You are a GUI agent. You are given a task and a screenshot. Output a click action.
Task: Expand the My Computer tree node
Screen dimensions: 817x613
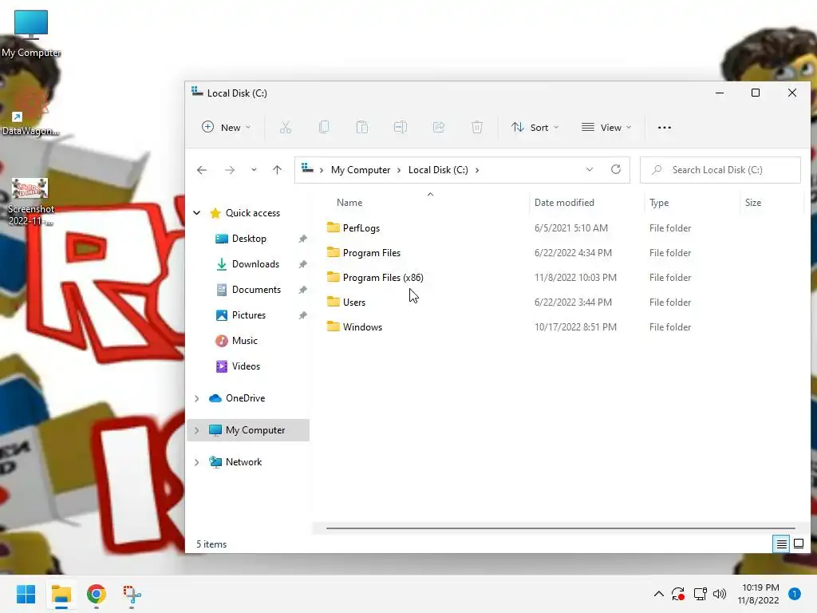click(x=197, y=430)
